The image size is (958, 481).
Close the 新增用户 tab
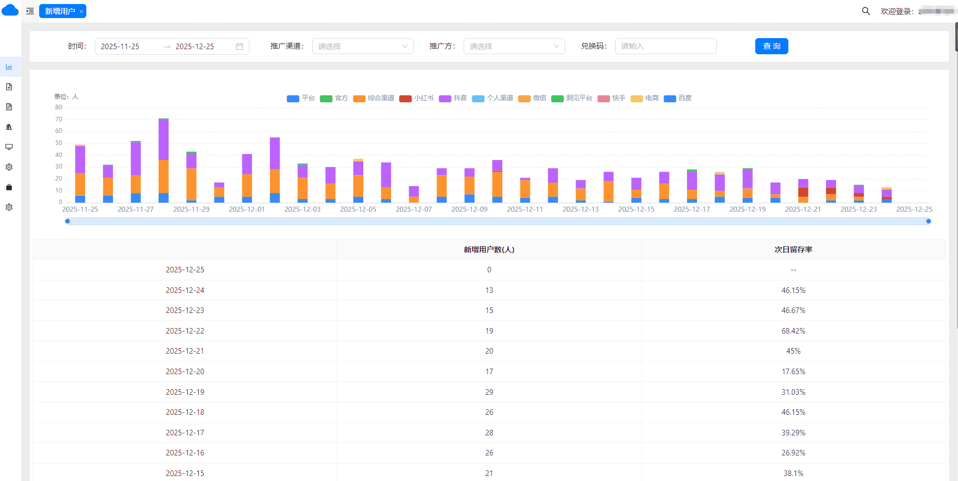point(81,12)
